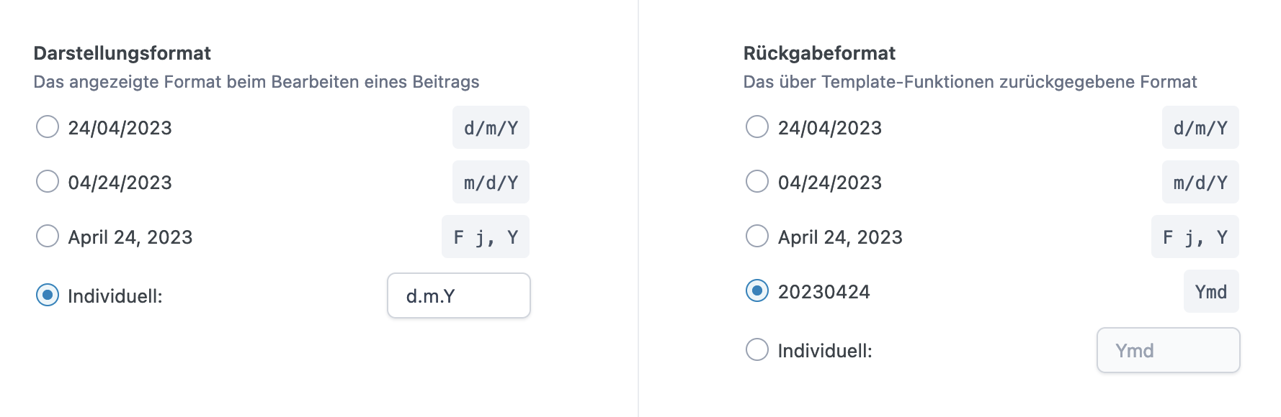Click the m/d/Y badge under Darstellungsformat

coord(491,181)
